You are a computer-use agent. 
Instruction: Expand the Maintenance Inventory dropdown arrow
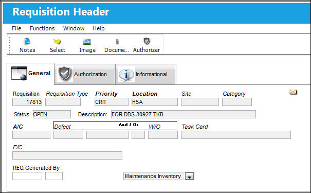pyautogui.click(x=189, y=177)
